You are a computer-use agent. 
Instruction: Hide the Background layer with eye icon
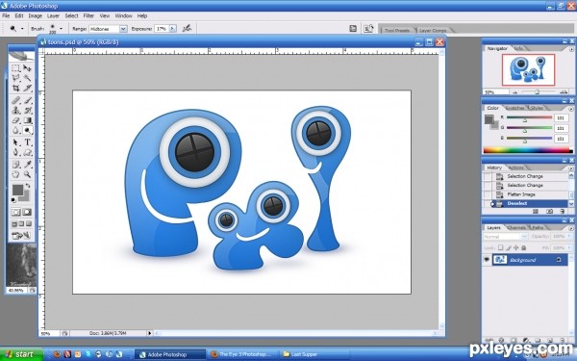[x=487, y=260]
